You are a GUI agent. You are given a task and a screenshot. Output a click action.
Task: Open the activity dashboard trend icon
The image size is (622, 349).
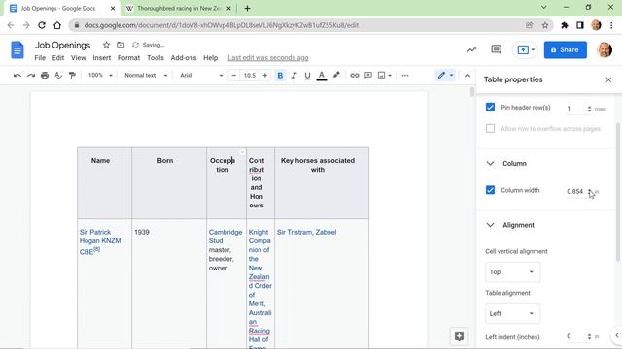coord(471,49)
